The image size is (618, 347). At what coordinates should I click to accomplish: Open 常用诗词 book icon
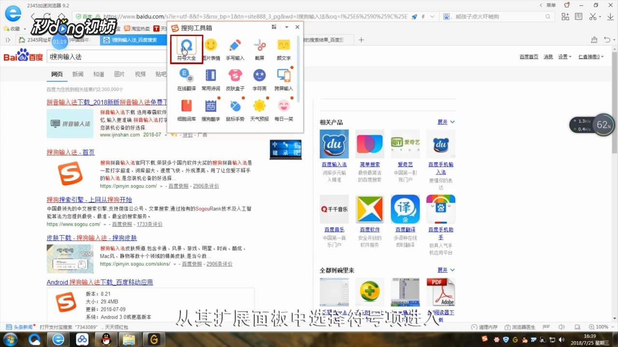pyautogui.click(x=211, y=80)
